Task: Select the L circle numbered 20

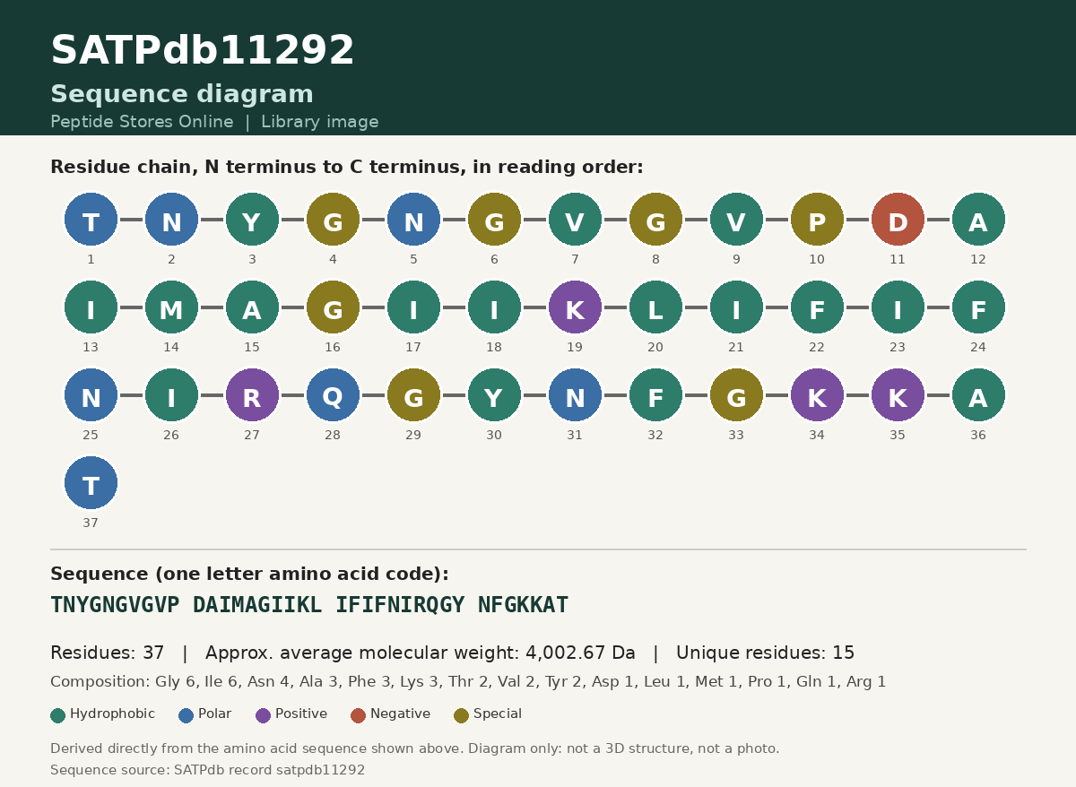Action: (x=655, y=307)
